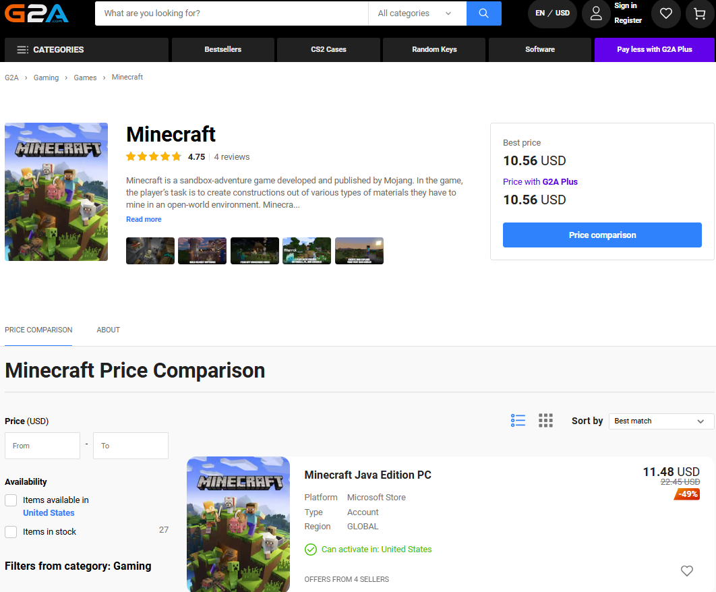Check the Items in stock filter
Image resolution: width=716 pixels, height=592 pixels.
(11, 532)
